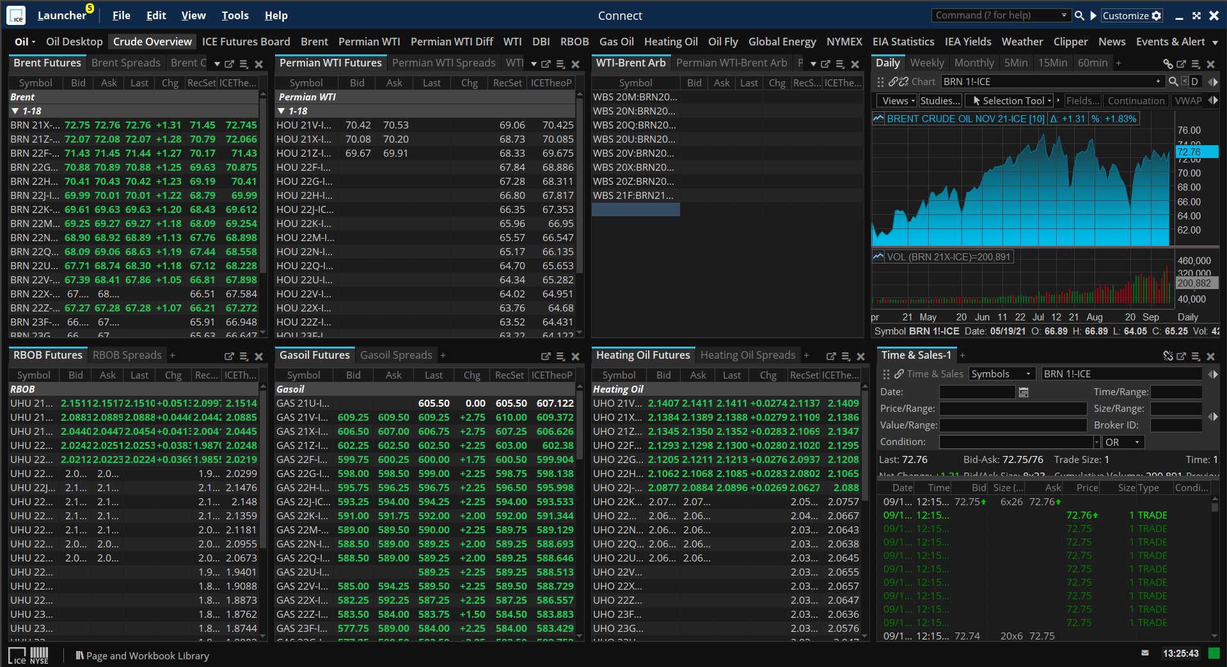
Task: Open the Views dropdown in chart toolbar
Action: pos(898,100)
